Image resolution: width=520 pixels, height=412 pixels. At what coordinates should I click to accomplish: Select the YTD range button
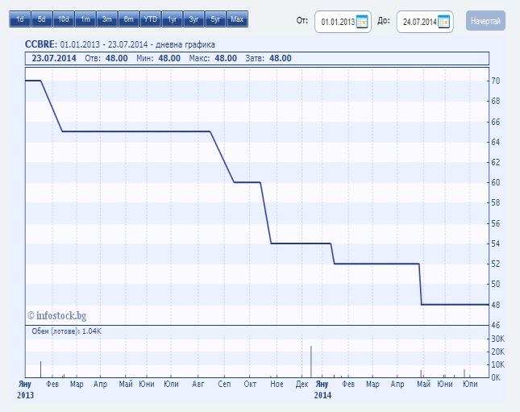(151, 19)
